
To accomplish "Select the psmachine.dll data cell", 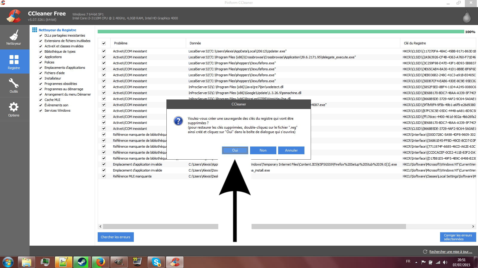I will (245, 93).
